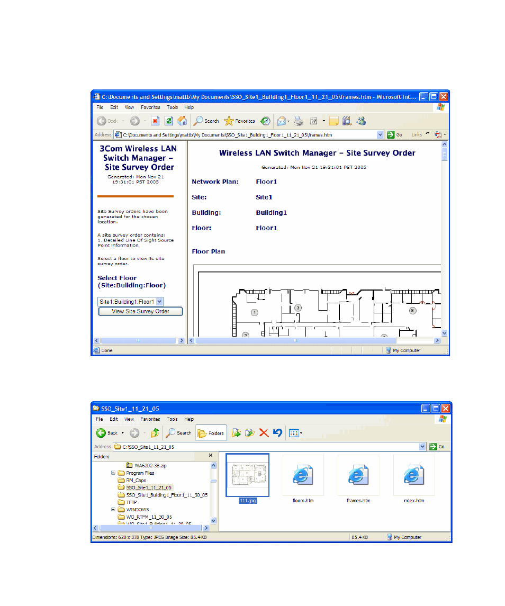This screenshot has width=505, height=606.
Task: Click the Print icon in Internet Explorer
Action: click(x=298, y=121)
